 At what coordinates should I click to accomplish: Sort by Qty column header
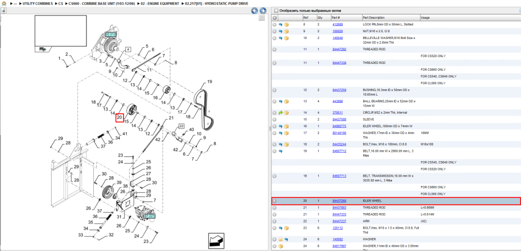tap(324, 18)
